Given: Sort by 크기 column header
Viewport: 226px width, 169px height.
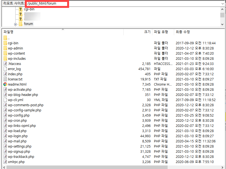Looking at the screenshot, I should pyautogui.click(x=138, y=32).
